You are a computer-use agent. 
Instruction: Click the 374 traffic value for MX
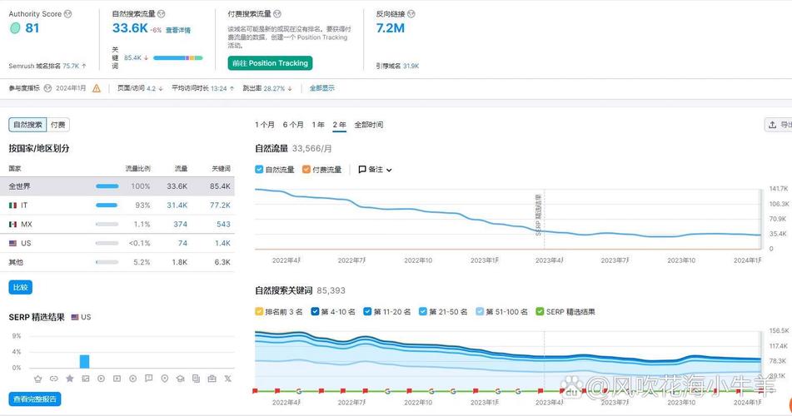click(180, 224)
